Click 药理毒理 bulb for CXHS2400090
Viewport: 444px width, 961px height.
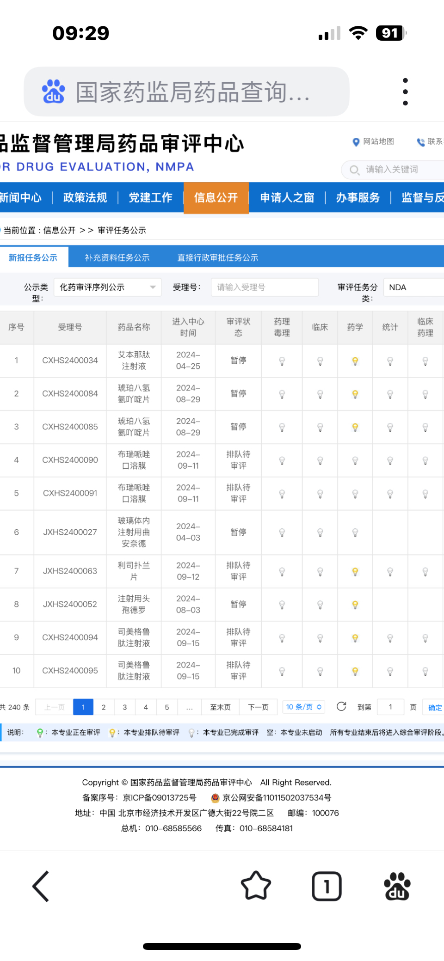(x=282, y=461)
